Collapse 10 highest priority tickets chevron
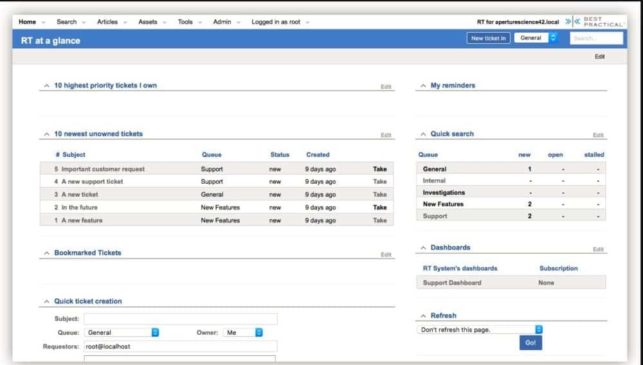The image size is (643, 365). point(46,85)
